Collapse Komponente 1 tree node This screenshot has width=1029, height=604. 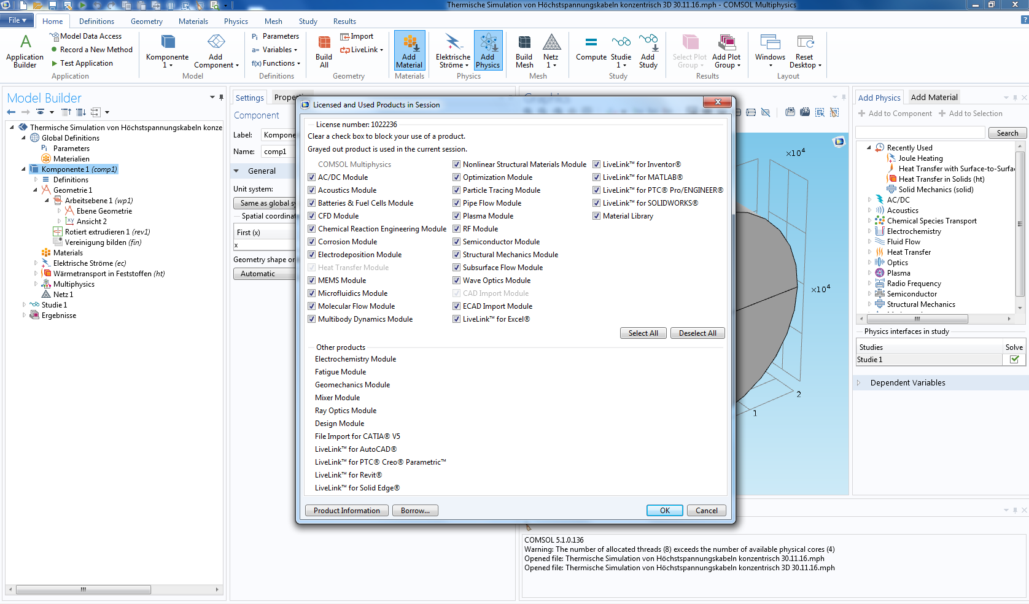[24, 169]
